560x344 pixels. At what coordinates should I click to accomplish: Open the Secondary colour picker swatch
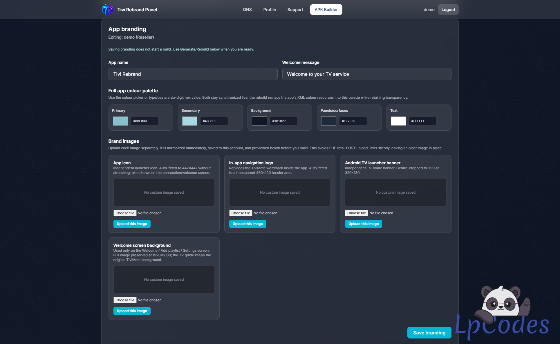pyautogui.click(x=190, y=121)
